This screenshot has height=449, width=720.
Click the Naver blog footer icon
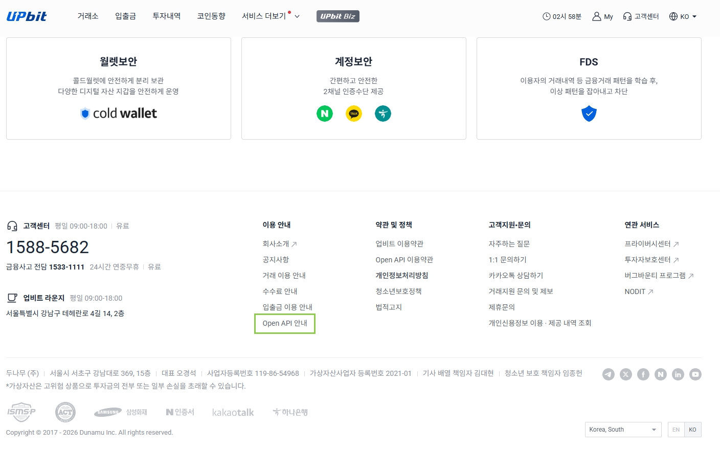pyautogui.click(x=660, y=374)
